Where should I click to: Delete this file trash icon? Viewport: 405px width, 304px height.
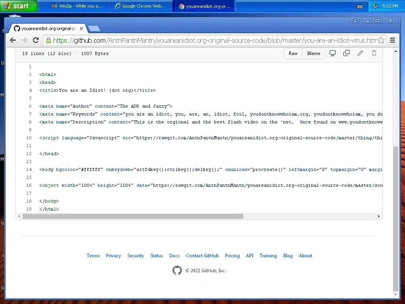[x=374, y=53]
